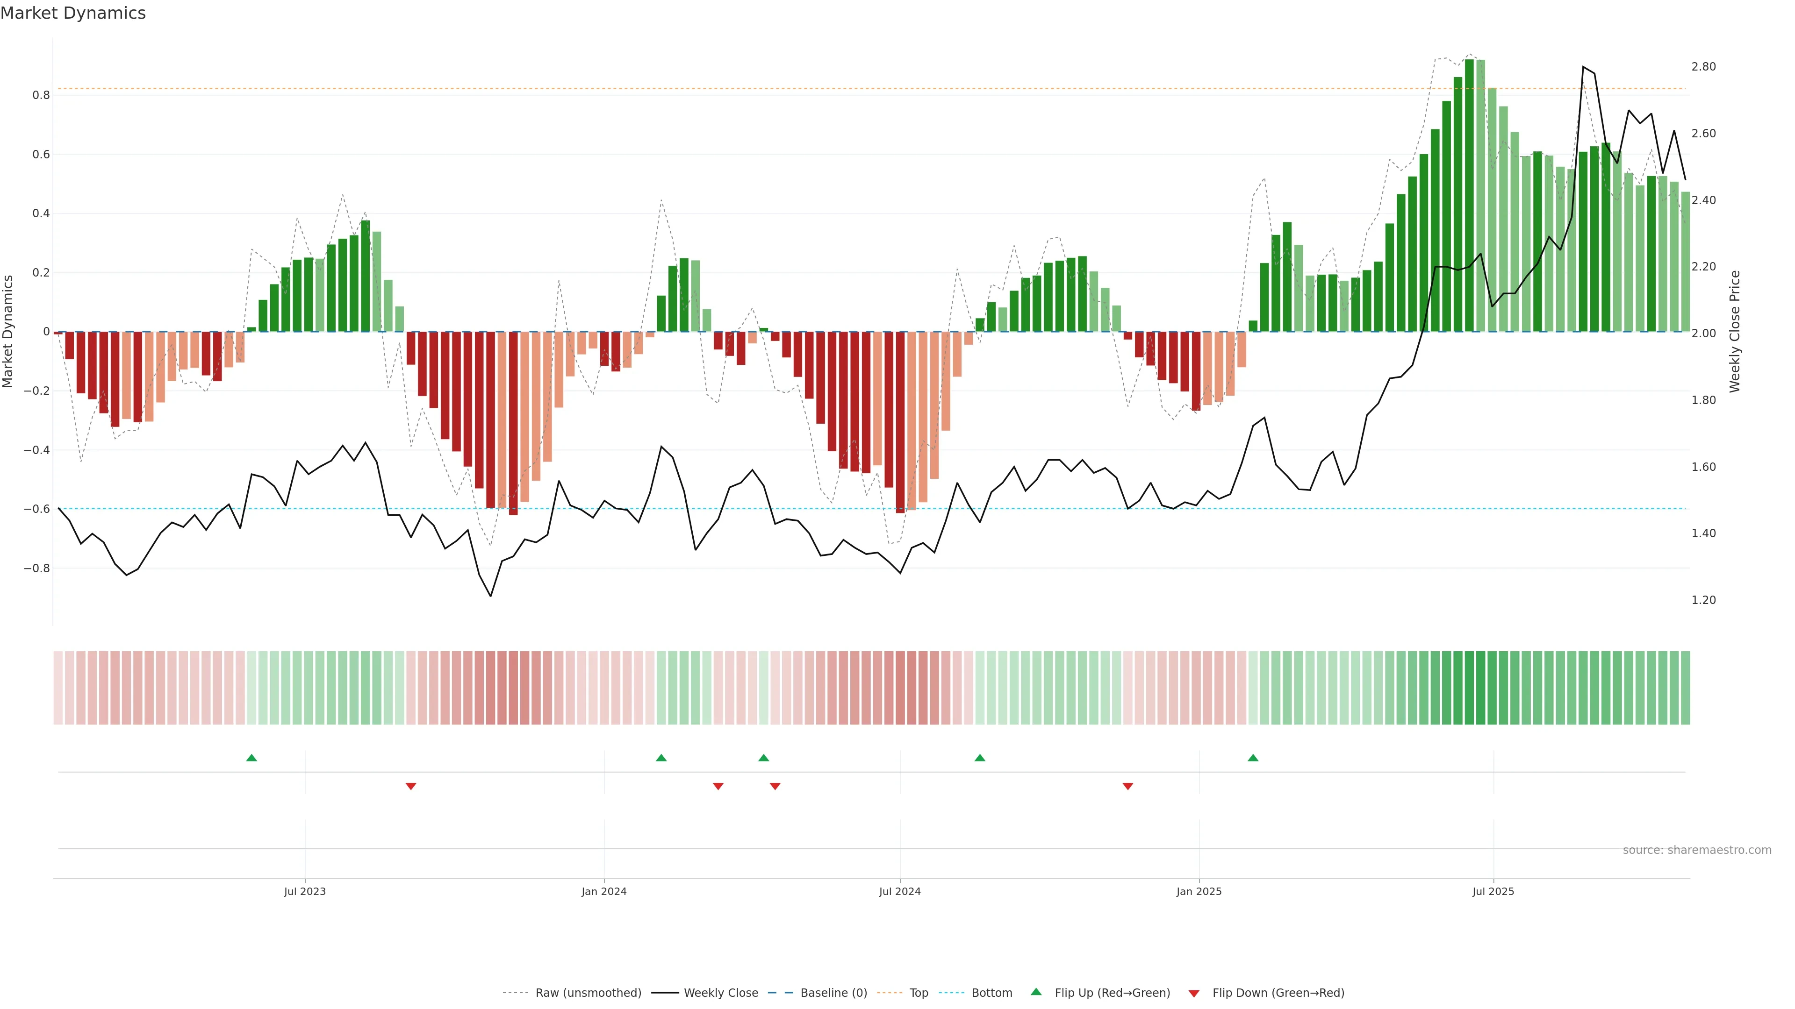This screenshot has width=1795, height=1009.
Task: Click the Top legend entry
Action: click(919, 993)
